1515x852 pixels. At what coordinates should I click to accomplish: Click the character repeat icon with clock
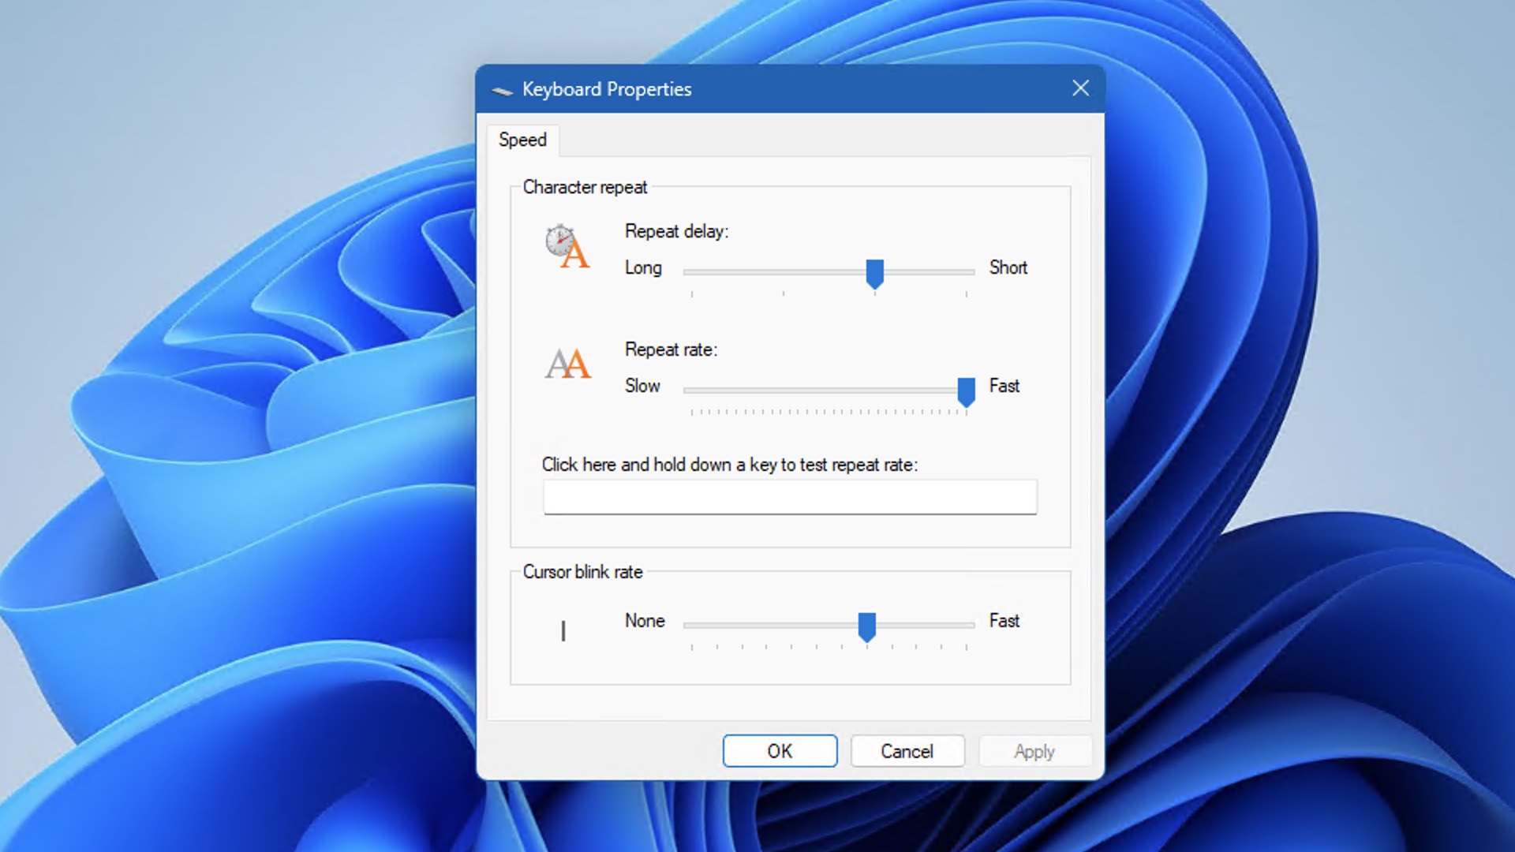point(566,245)
